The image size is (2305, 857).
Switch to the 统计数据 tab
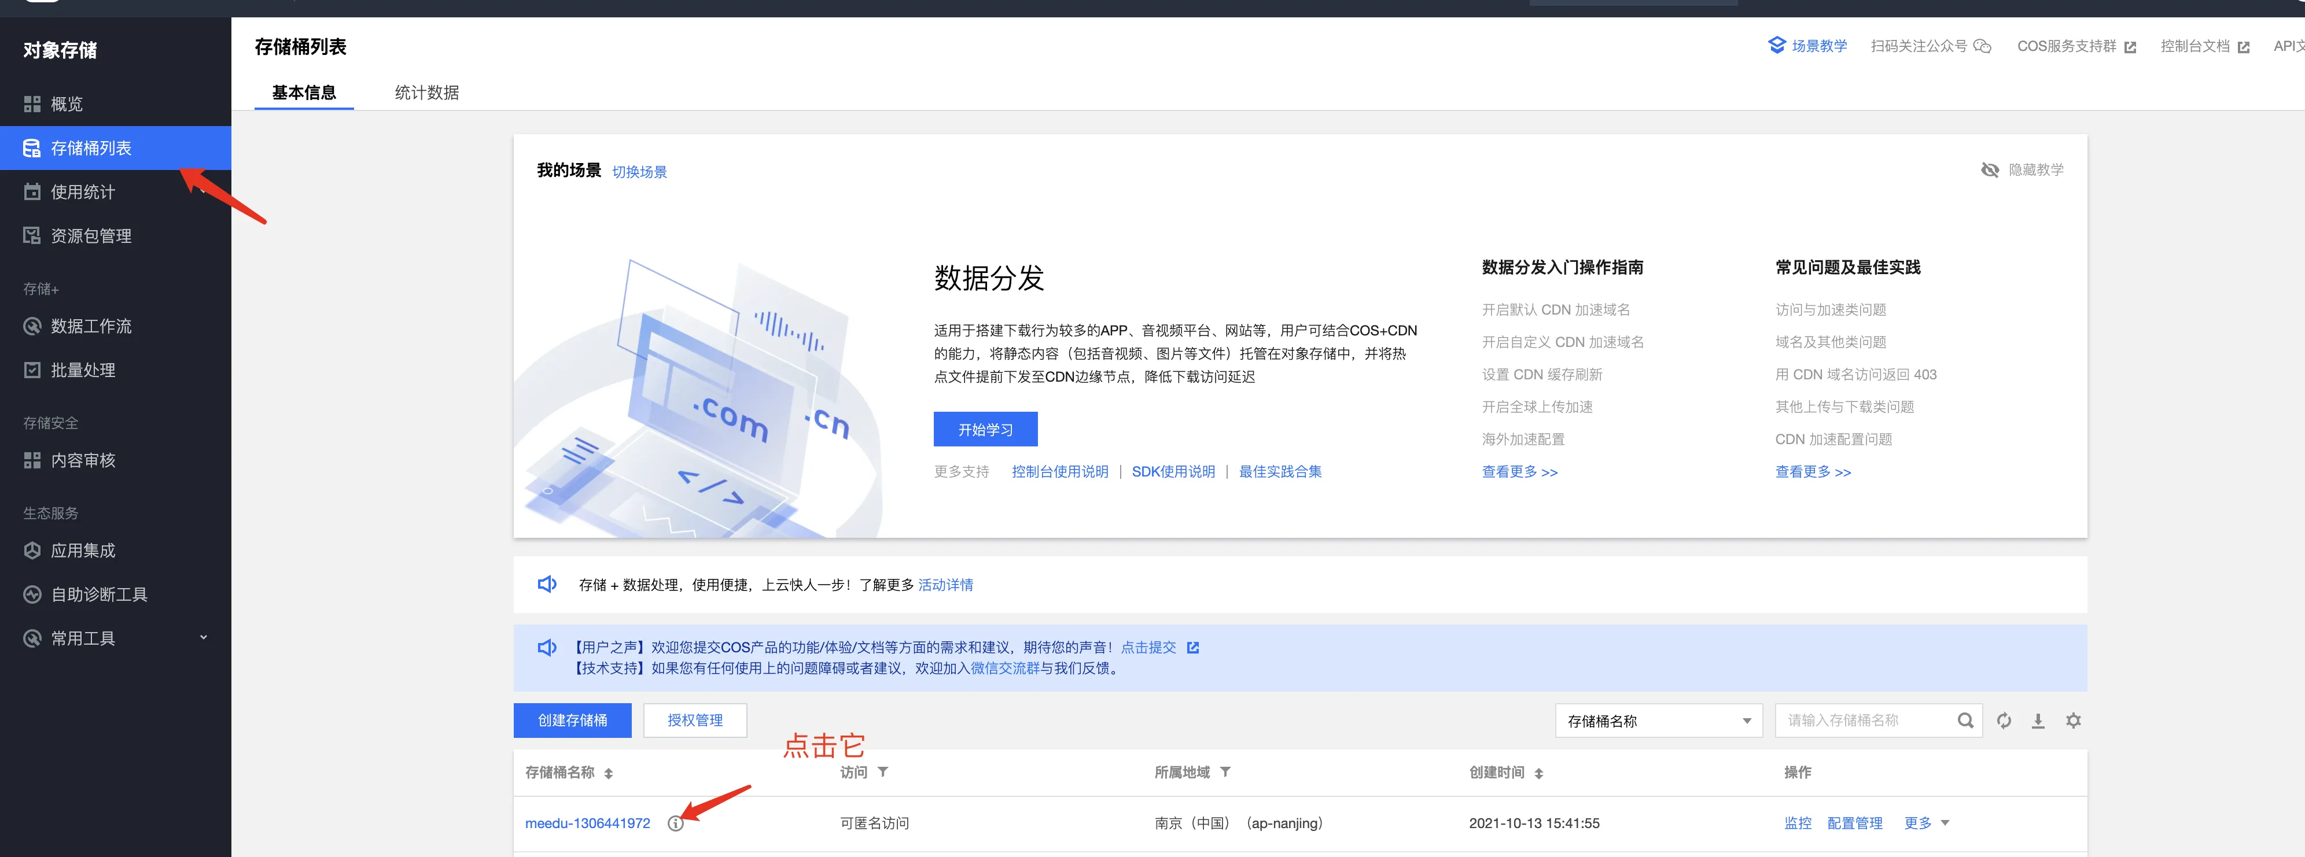click(427, 93)
